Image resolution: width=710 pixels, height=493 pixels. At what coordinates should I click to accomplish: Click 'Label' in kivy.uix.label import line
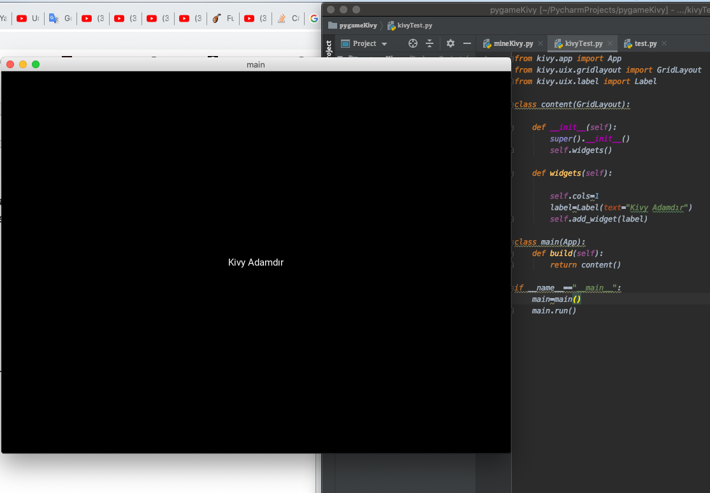(645, 82)
